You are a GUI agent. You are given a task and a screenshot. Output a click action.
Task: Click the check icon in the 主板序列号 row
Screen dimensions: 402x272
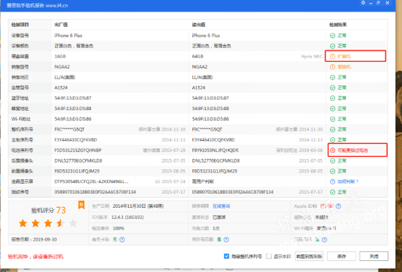[333, 140]
